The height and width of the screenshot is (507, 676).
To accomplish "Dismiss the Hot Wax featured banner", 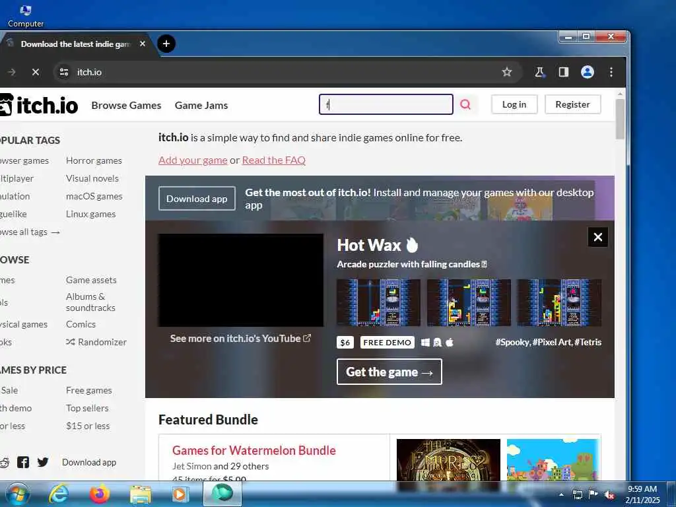I will click(x=598, y=237).
